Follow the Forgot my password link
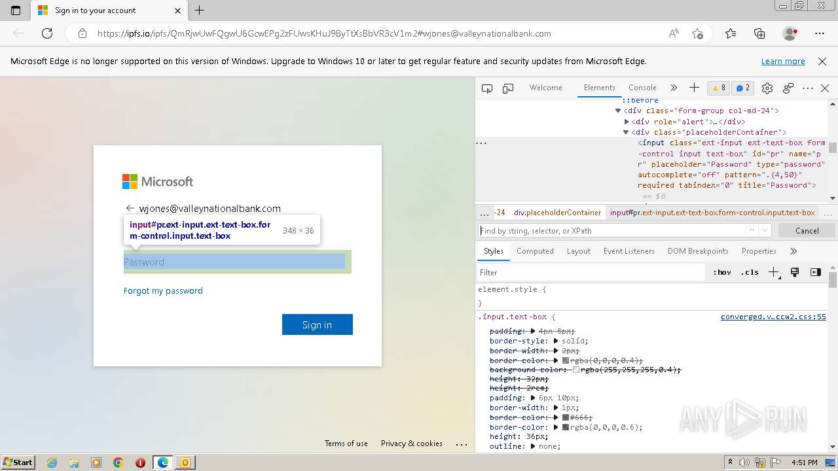Viewport: 838px width, 471px height. tap(163, 290)
